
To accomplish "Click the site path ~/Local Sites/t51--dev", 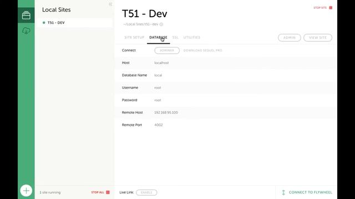I will coord(140,24).
